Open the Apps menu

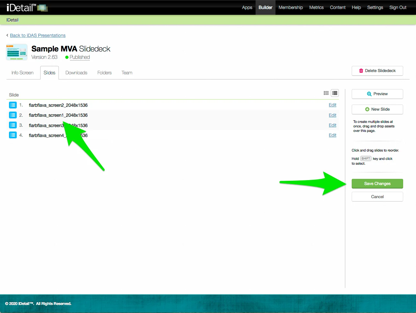coord(247,7)
